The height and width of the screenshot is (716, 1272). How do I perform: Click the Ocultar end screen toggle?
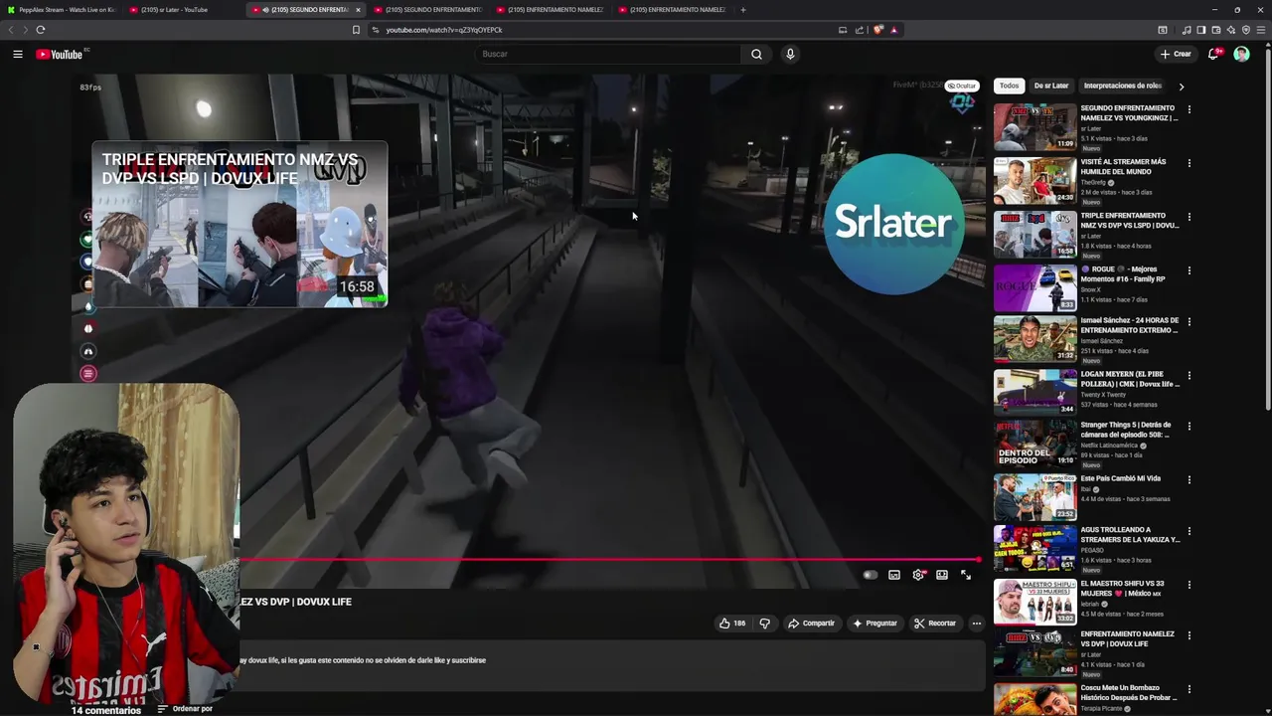pyautogui.click(x=961, y=86)
